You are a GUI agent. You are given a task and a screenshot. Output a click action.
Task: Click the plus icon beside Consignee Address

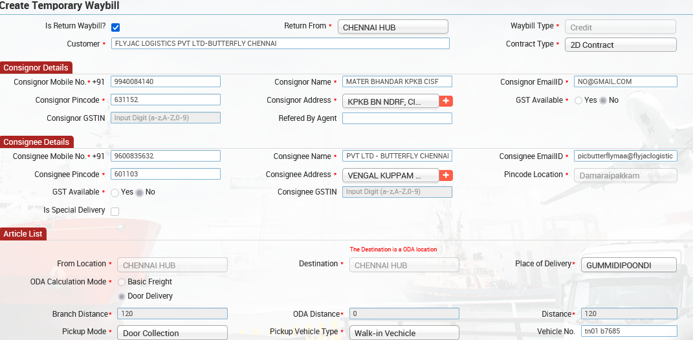point(446,175)
